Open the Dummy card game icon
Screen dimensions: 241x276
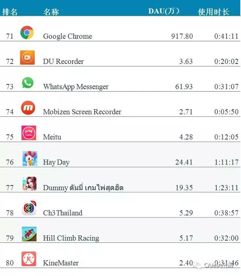tap(29, 184)
